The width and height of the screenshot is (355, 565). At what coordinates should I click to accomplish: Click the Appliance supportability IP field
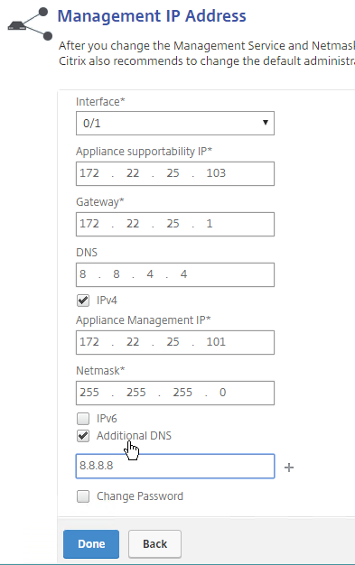(175, 173)
